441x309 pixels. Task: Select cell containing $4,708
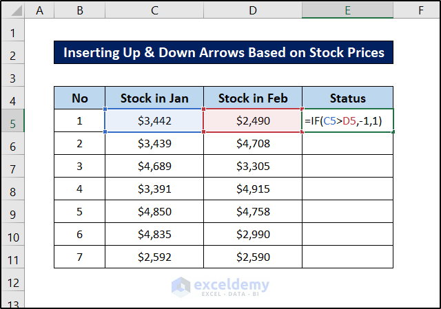(253, 144)
